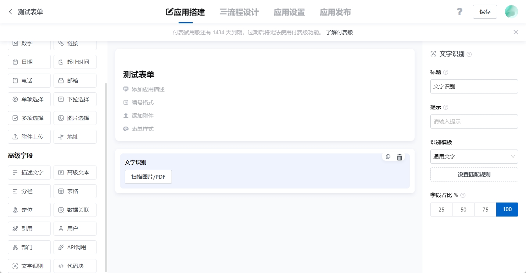Open the 识别模板 recognition template dropdown
Screen dimensions: 526x273
pyautogui.click(x=474, y=157)
